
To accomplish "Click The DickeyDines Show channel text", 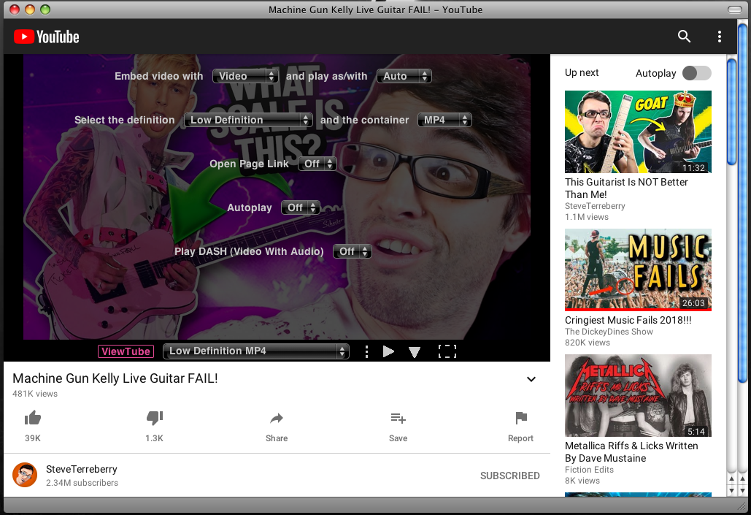I will (x=609, y=332).
